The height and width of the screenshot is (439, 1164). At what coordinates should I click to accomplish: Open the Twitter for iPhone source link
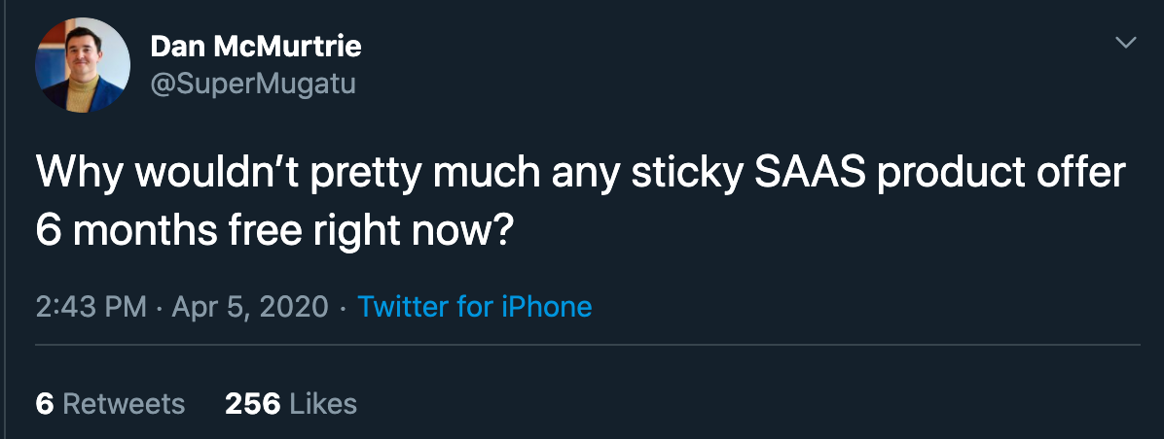point(475,307)
